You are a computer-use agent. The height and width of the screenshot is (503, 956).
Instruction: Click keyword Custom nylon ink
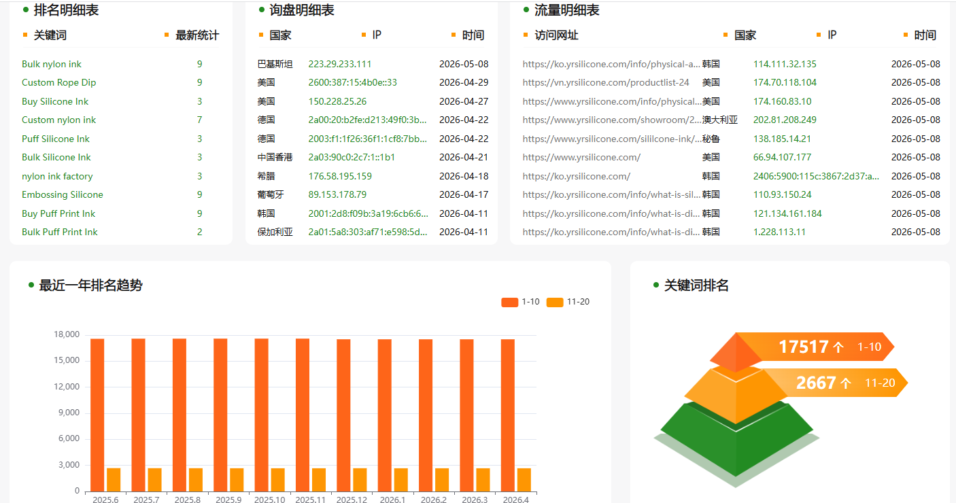(x=59, y=120)
